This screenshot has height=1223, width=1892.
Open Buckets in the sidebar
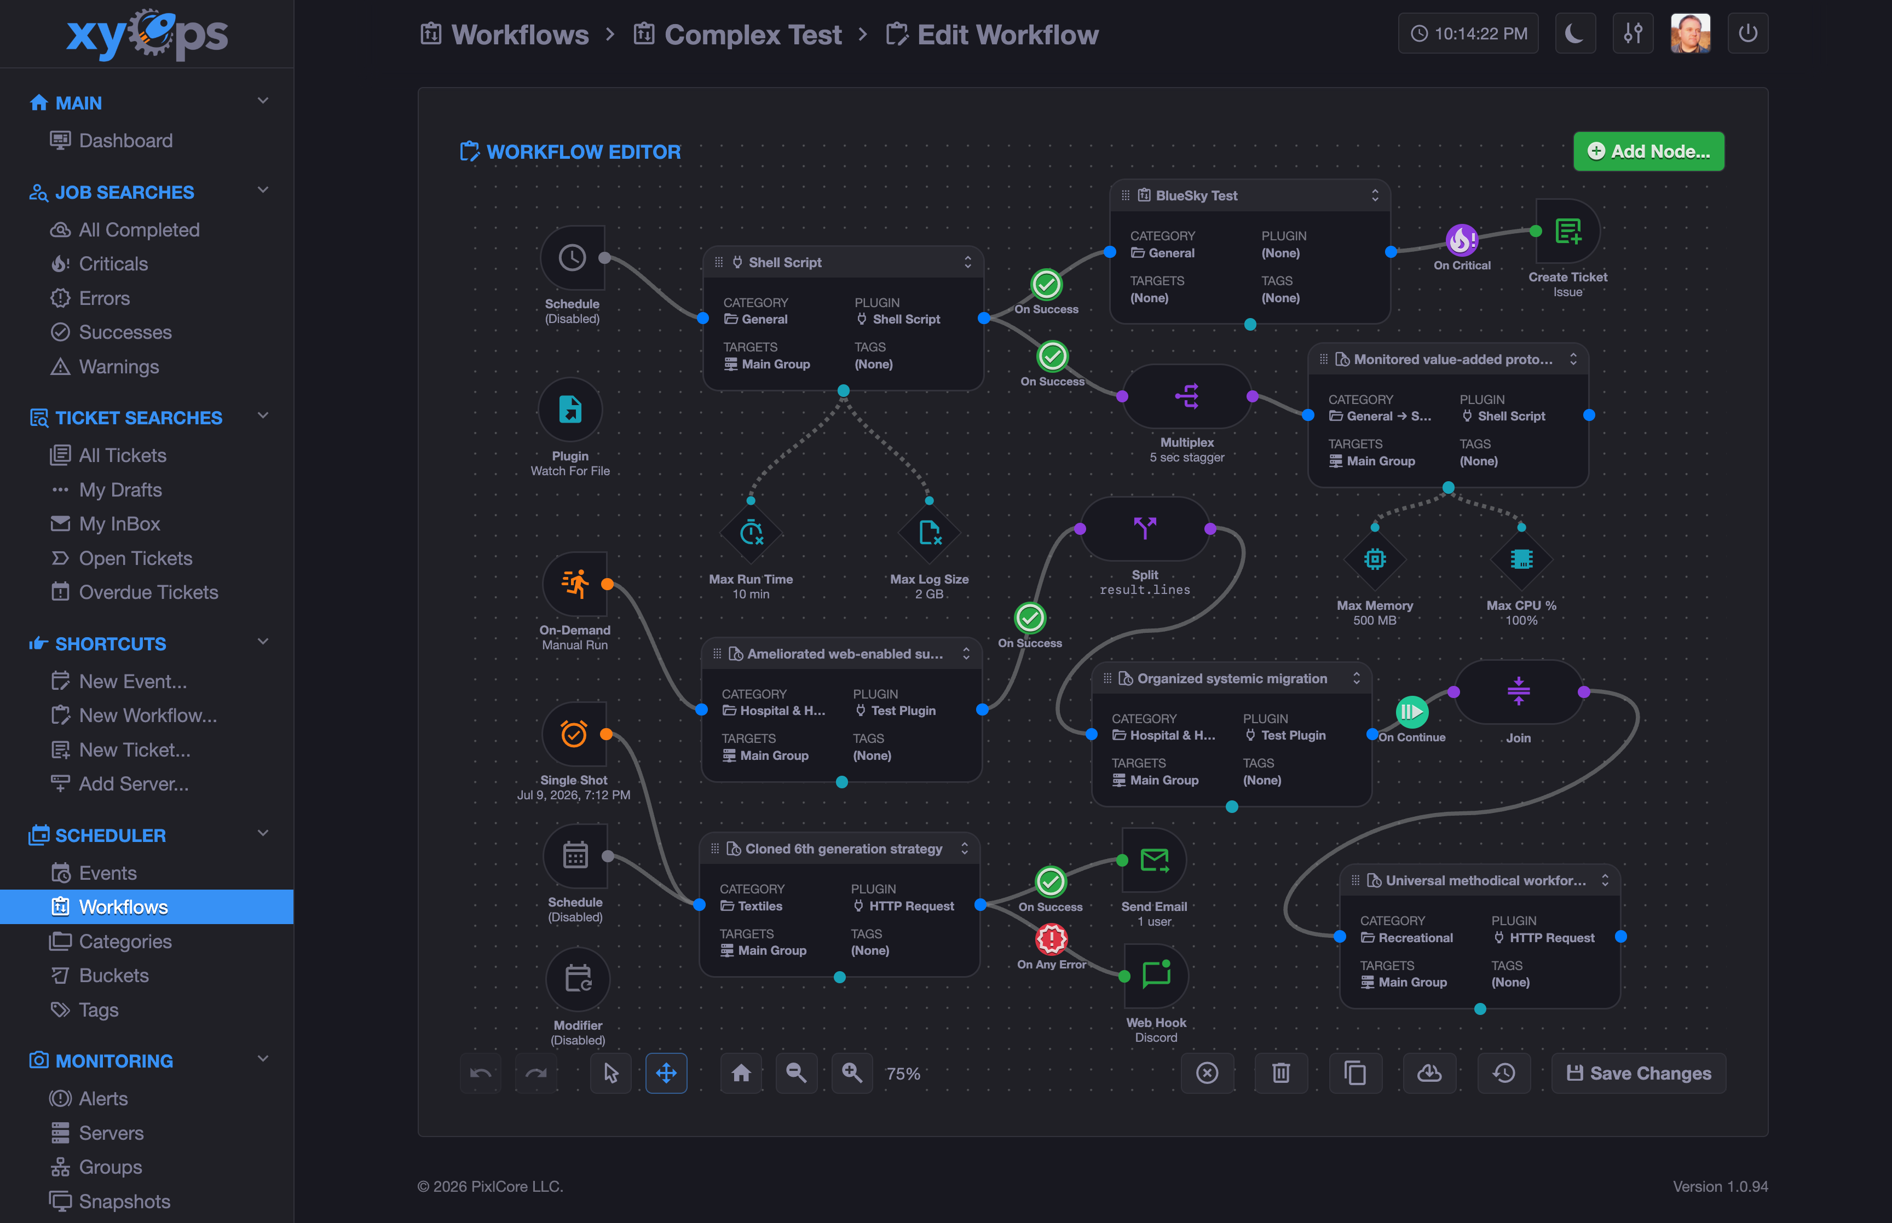point(147,975)
